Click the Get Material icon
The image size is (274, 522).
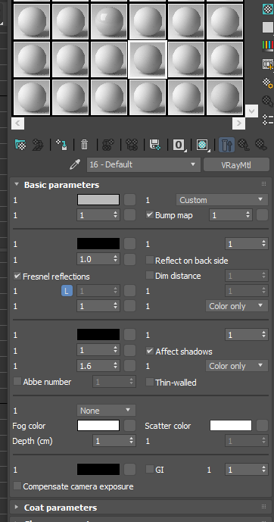20,145
